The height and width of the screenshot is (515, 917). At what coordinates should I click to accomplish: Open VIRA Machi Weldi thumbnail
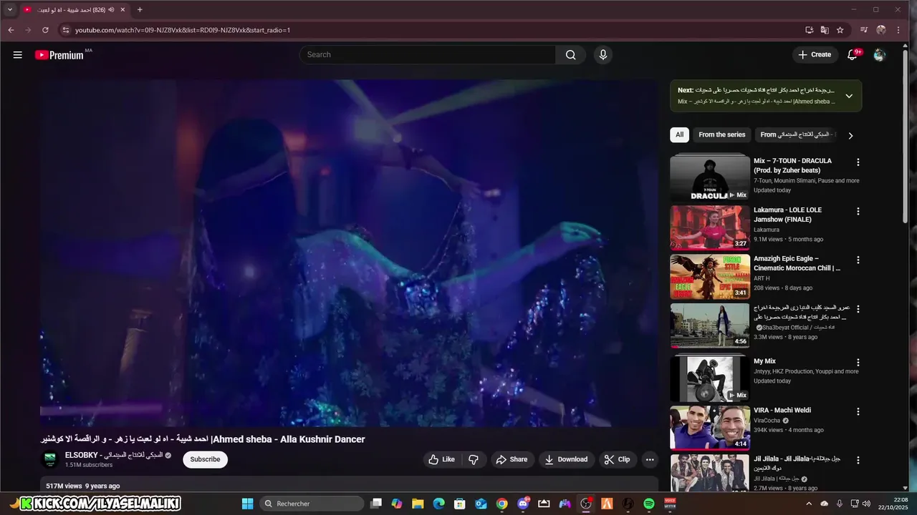click(x=710, y=428)
